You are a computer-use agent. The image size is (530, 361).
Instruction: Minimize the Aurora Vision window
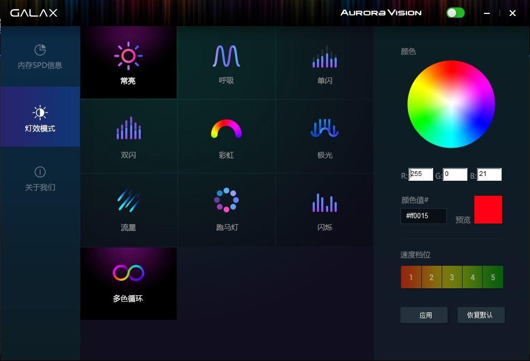[487, 13]
